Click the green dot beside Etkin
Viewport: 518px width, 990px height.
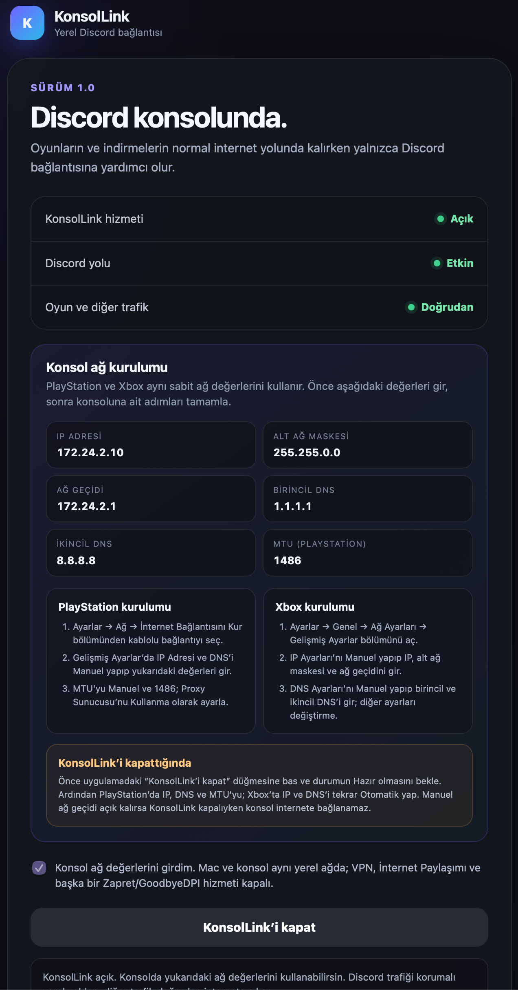[x=437, y=263]
